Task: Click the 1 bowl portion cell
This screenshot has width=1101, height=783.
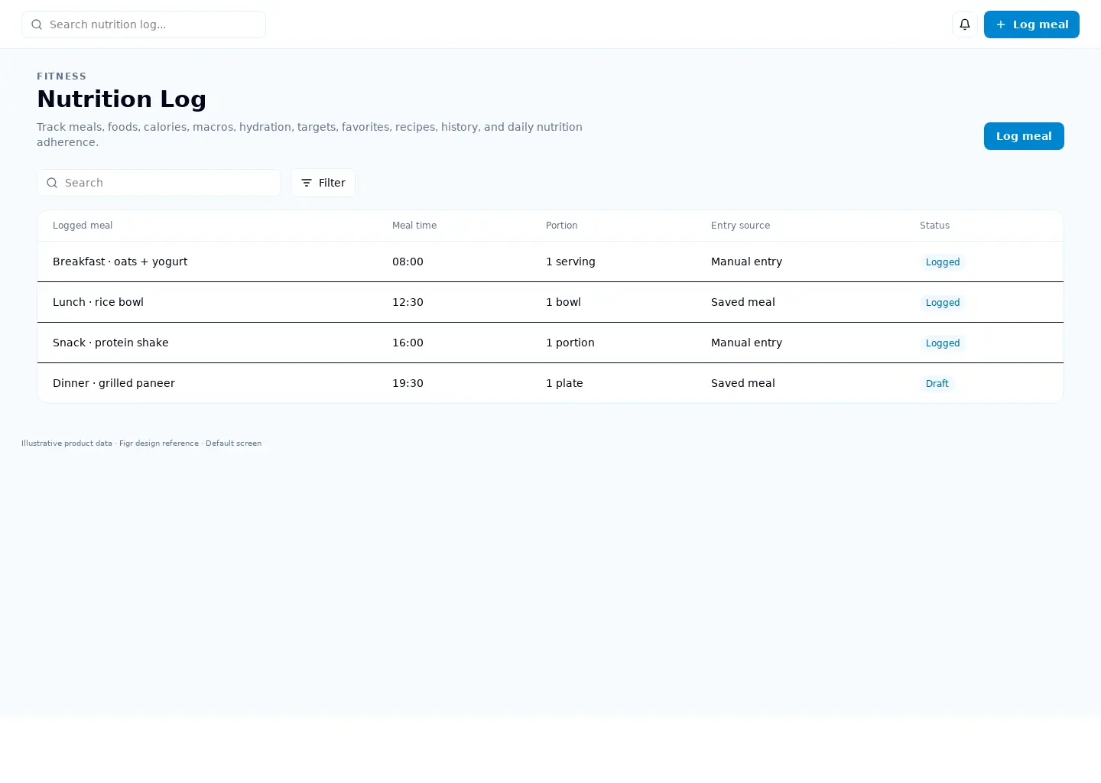Action: coord(563,302)
